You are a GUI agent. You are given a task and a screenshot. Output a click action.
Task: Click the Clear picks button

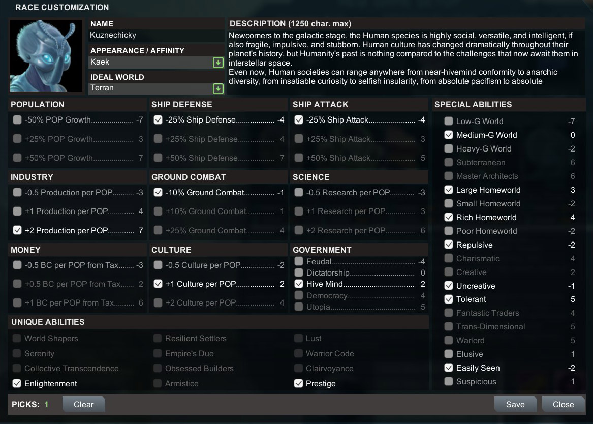[83, 404]
